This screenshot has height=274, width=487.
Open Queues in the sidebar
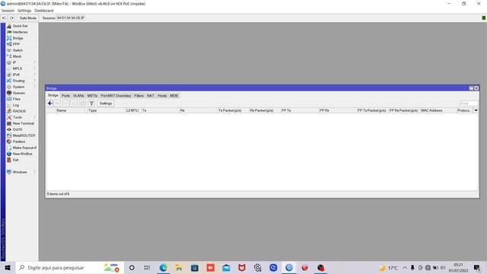pyautogui.click(x=18, y=93)
